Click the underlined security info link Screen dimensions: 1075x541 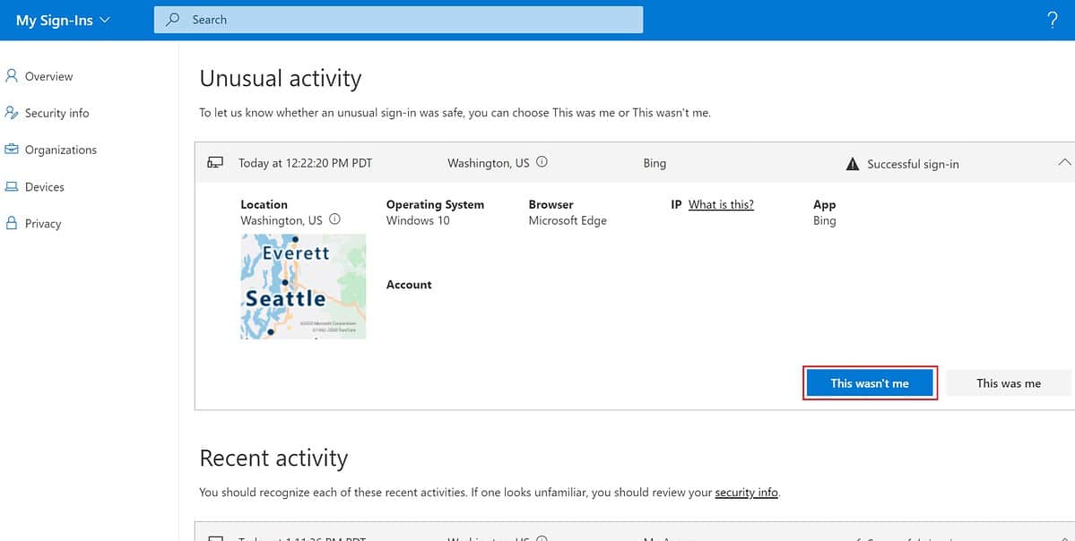[x=746, y=492]
